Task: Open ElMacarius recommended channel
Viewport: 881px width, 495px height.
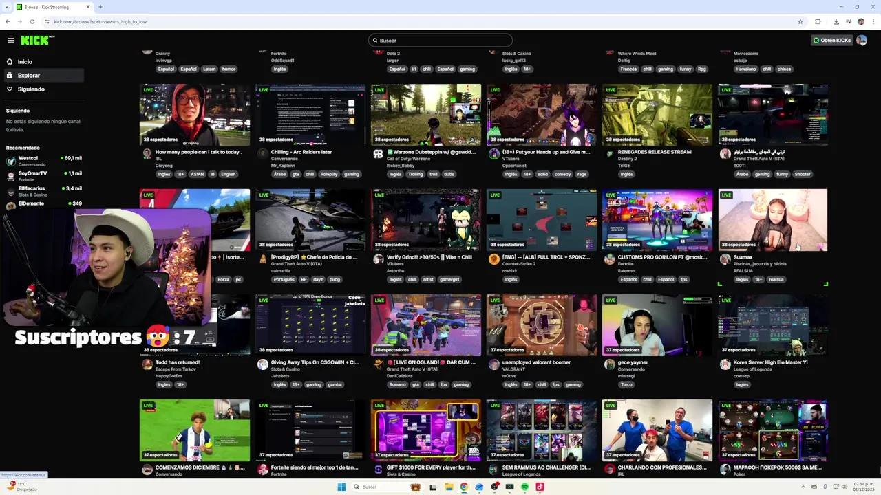Action: coord(43,191)
